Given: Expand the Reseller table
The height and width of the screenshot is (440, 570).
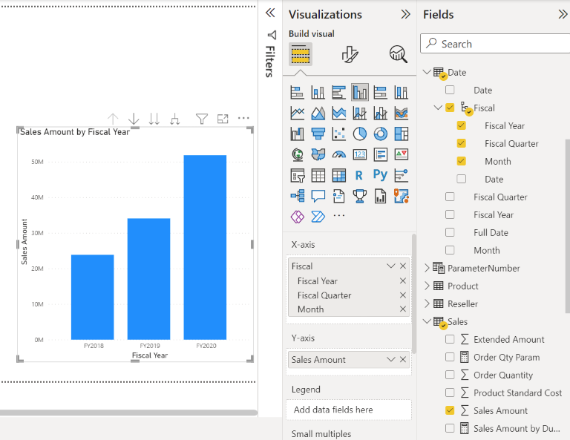Looking at the screenshot, I should tap(427, 303).
